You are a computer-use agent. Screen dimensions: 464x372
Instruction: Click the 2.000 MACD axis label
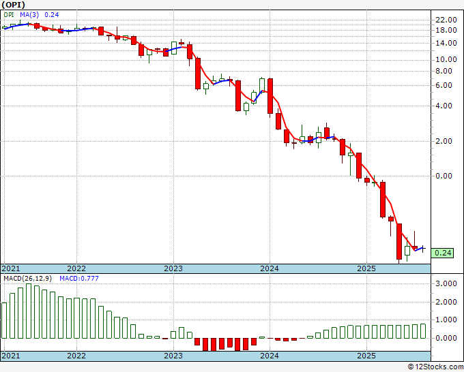446,302
